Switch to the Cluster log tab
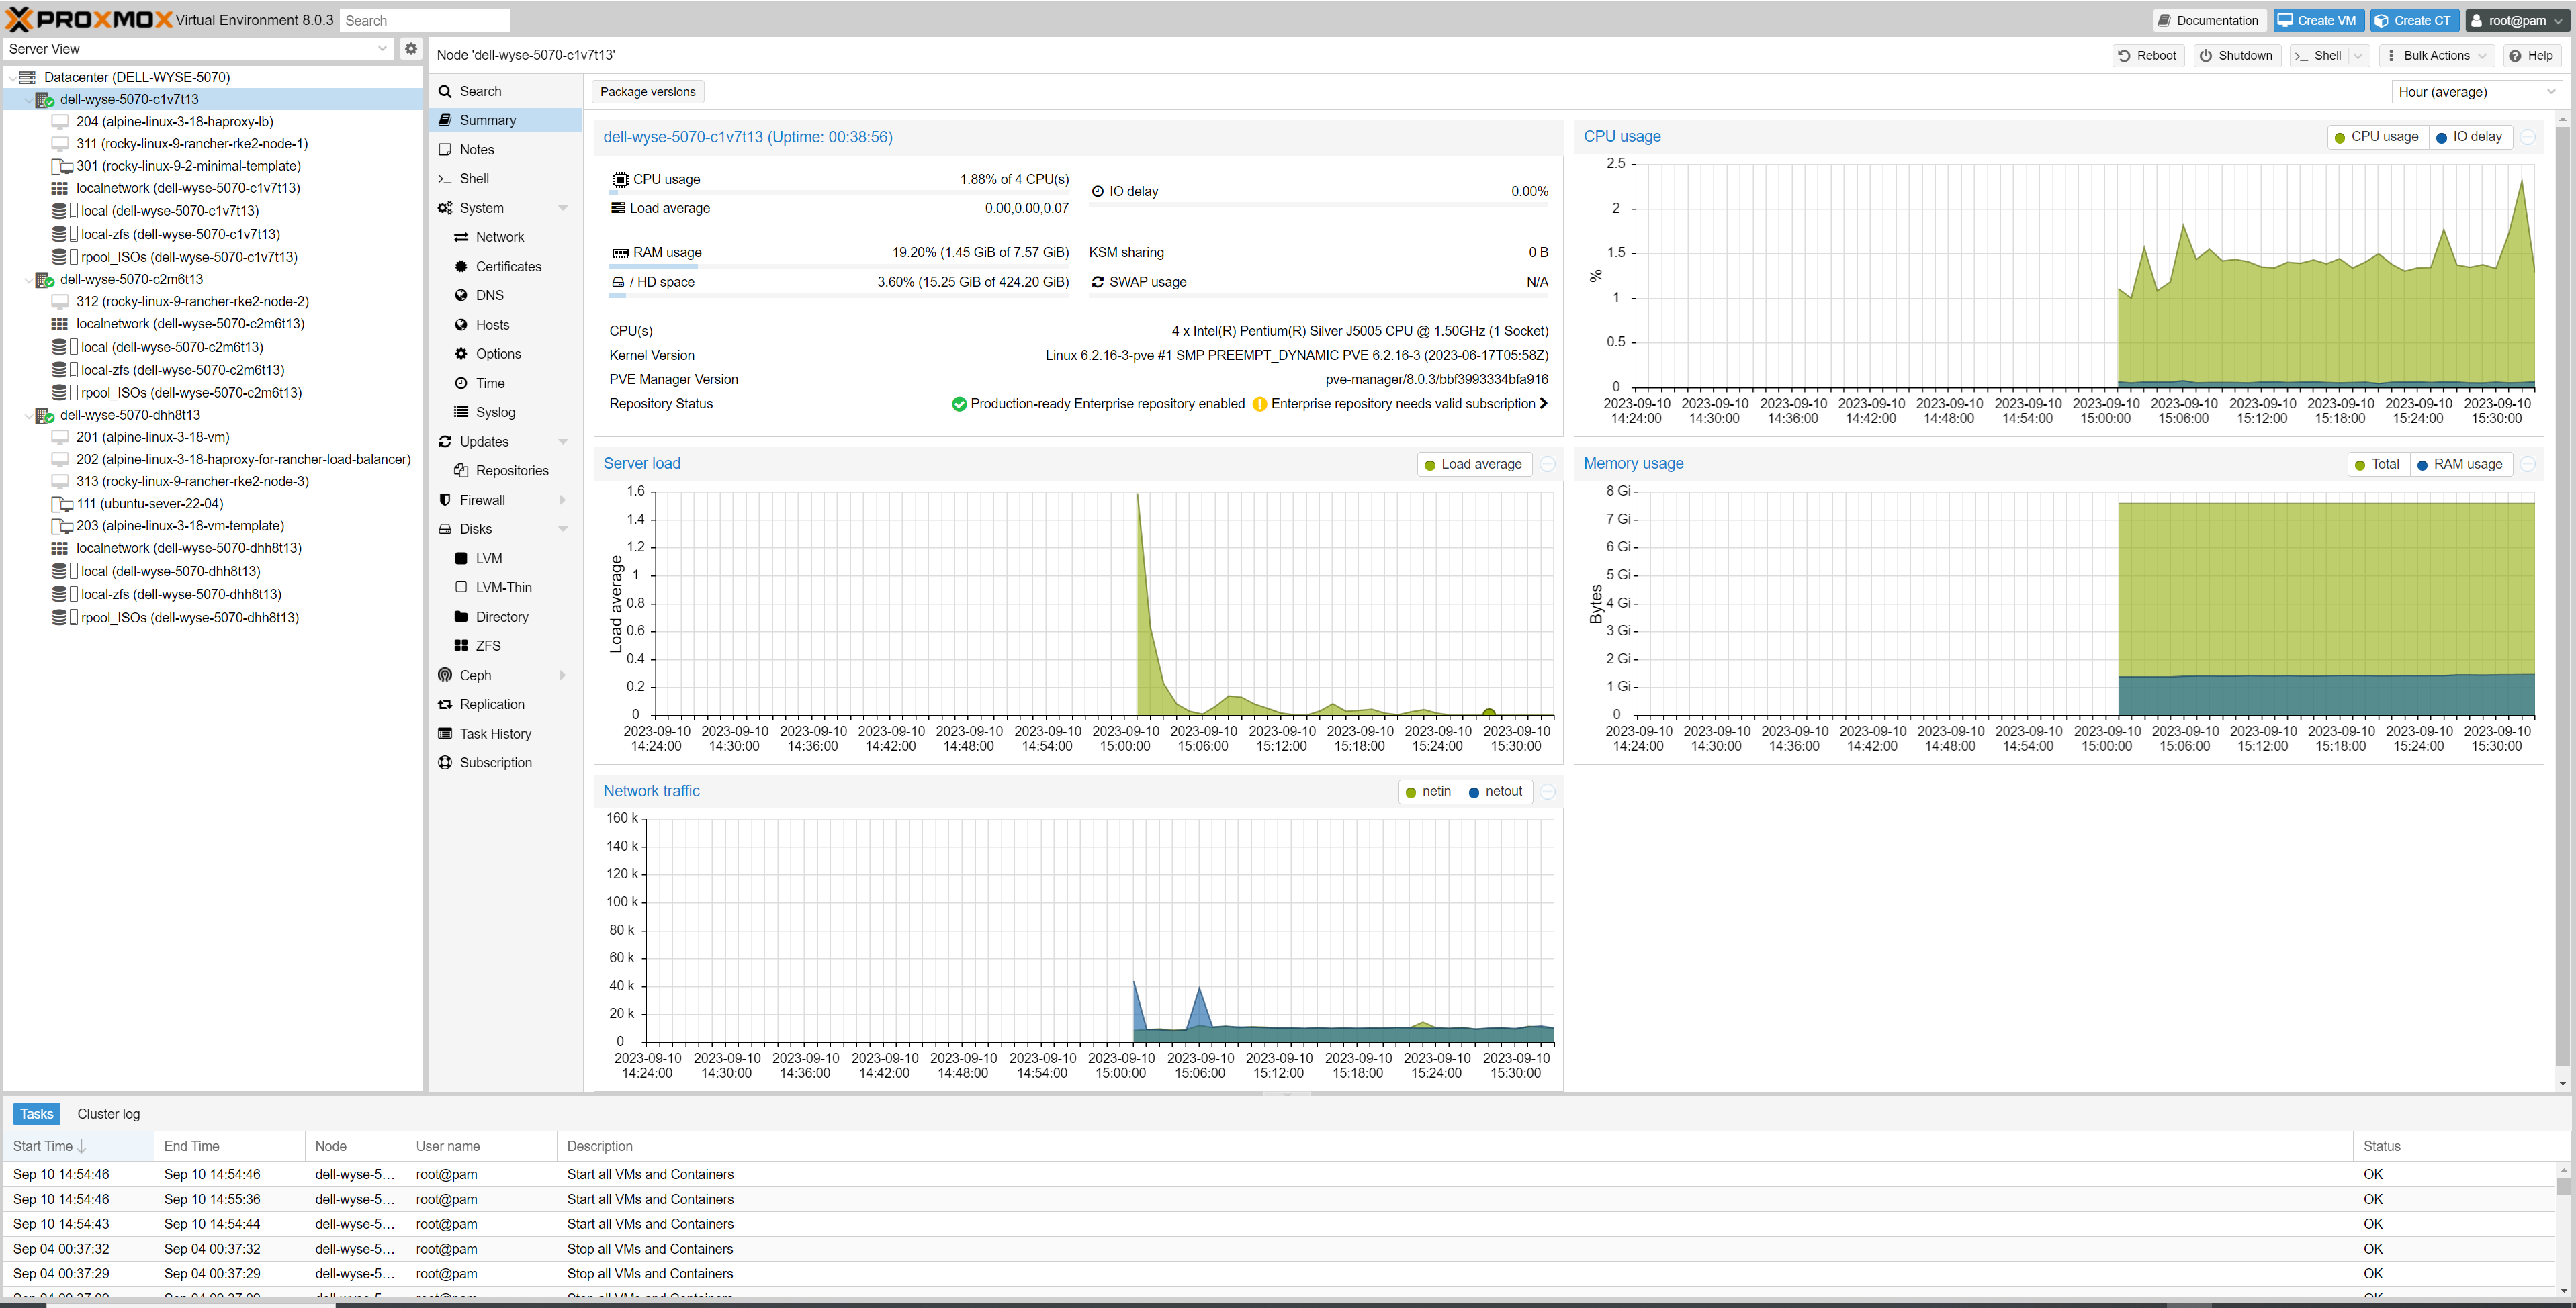The height and width of the screenshot is (1308, 2576). pos(109,1114)
